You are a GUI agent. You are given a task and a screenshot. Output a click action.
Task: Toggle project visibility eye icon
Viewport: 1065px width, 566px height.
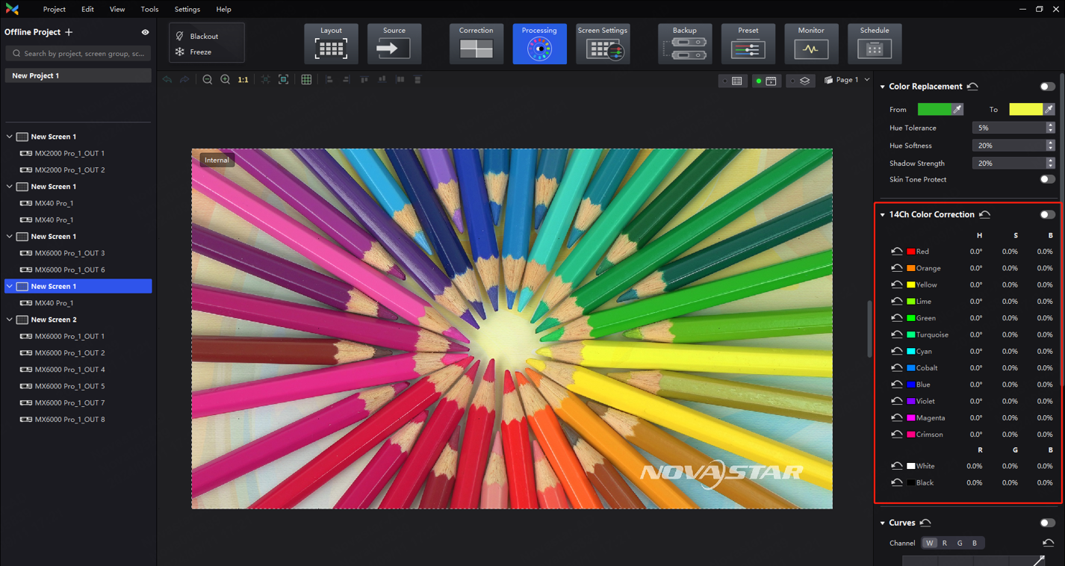click(145, 32)
